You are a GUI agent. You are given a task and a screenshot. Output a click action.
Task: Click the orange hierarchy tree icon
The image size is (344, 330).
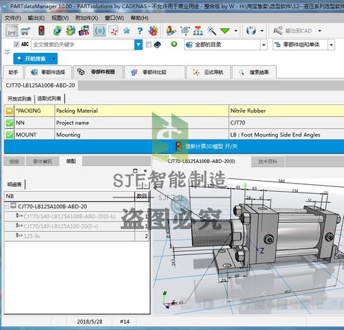point(198,30)
